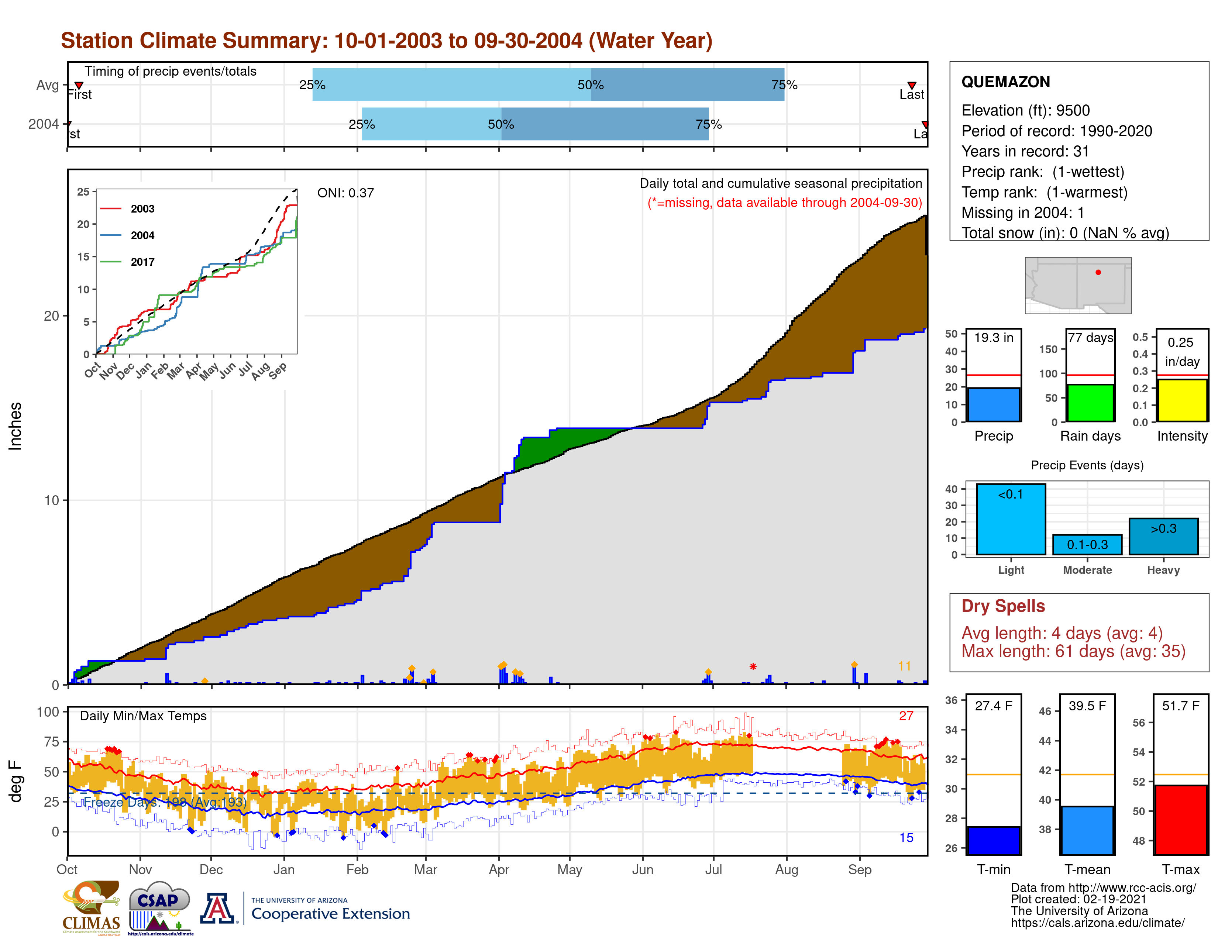Click the Heavy >0.3 events bar
Viewport: 1218px width, 941px height.
[1164, 536]
